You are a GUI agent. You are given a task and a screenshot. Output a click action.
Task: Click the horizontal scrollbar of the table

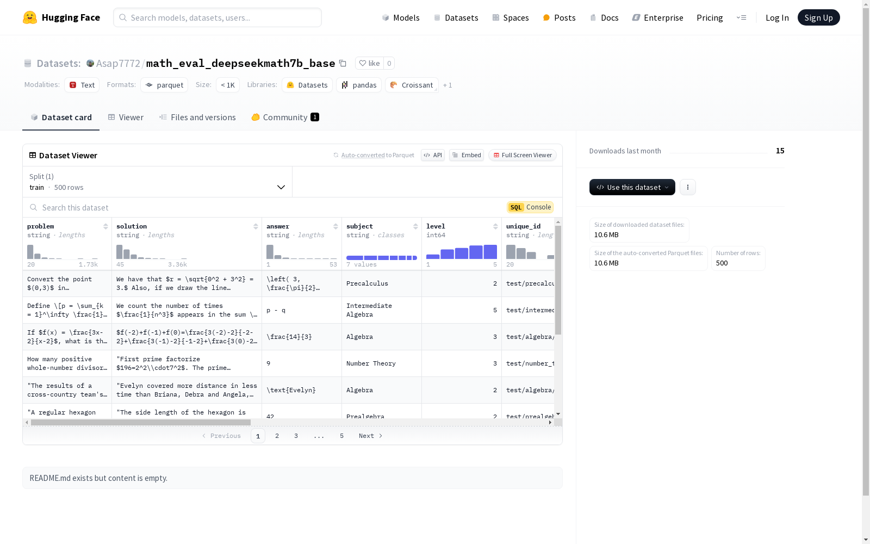141,422
